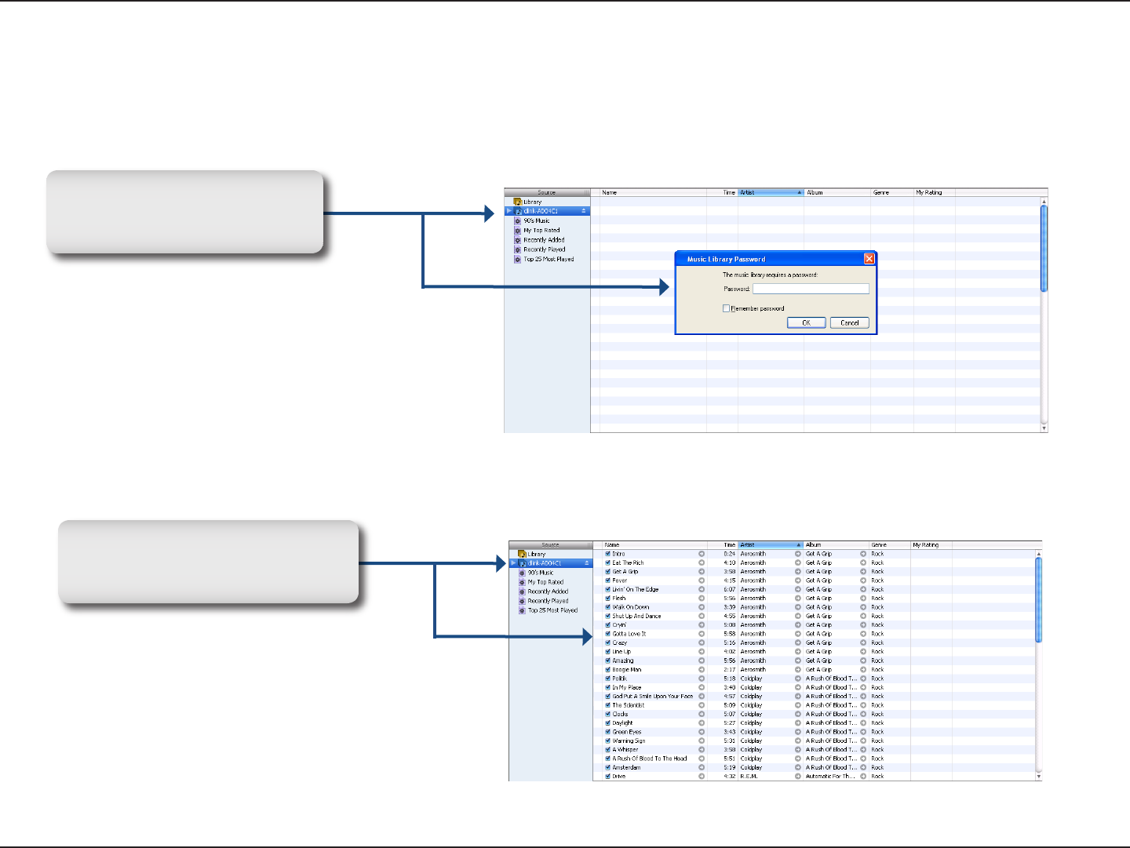Enable the Remember password checkbox
The image size is (1130, 848).
(727, 308)
